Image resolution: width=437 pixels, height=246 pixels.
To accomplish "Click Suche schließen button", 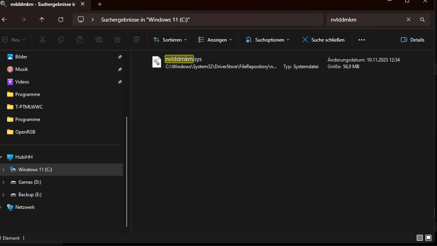I will tap(323, 40).
